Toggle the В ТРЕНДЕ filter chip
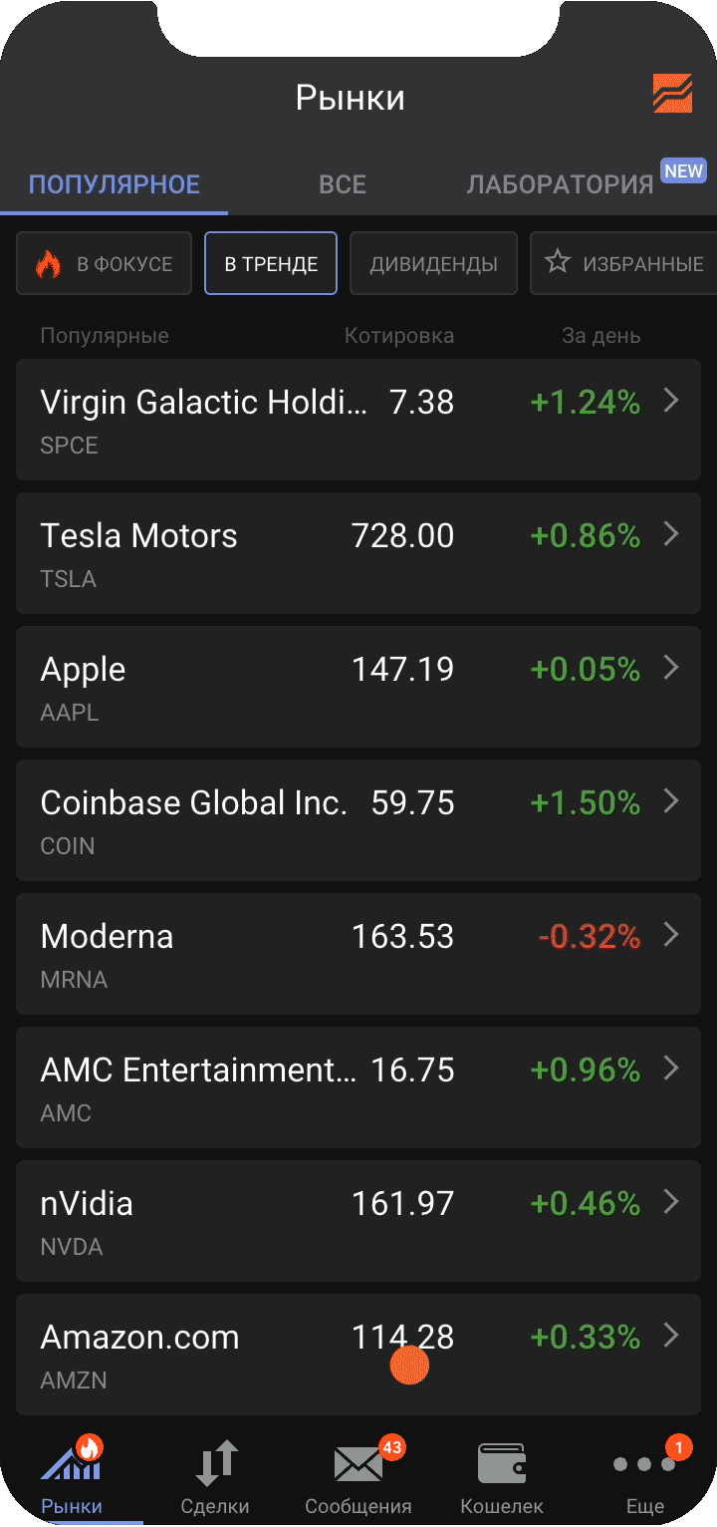Viewport: 717px width, 1527px height. pyautogui.click(x=271, y=264)
